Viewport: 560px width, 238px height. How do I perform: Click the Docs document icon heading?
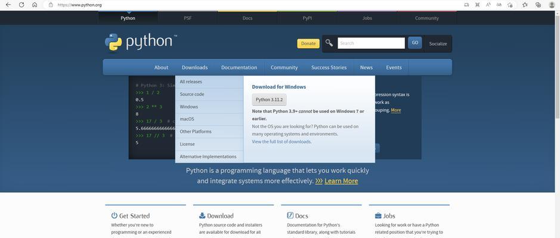click(x=290, y=215)
